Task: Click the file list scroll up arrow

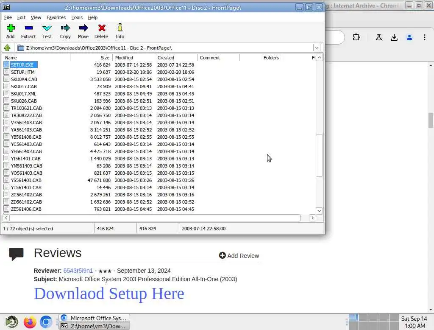Action: click(x=320, y=58)
